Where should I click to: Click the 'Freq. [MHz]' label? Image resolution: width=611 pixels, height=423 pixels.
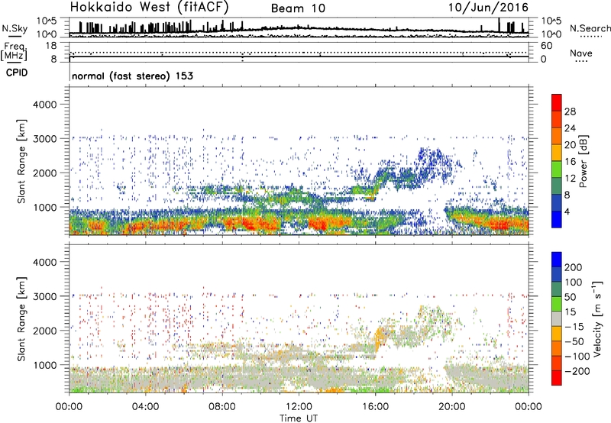(x=15, y=51)
